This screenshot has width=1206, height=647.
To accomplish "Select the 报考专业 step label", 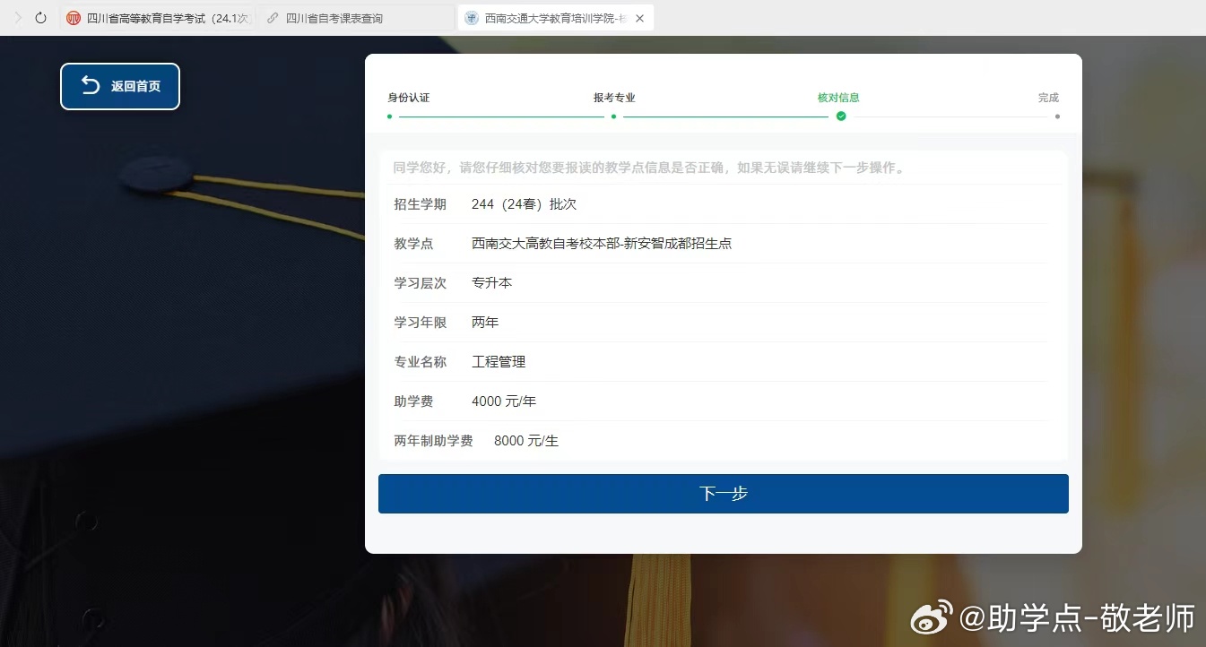I will point(614,98).
